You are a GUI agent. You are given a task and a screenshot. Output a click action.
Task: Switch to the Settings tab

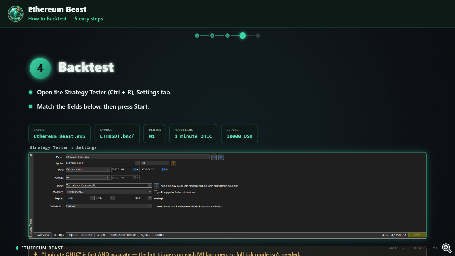click(59, 235)
